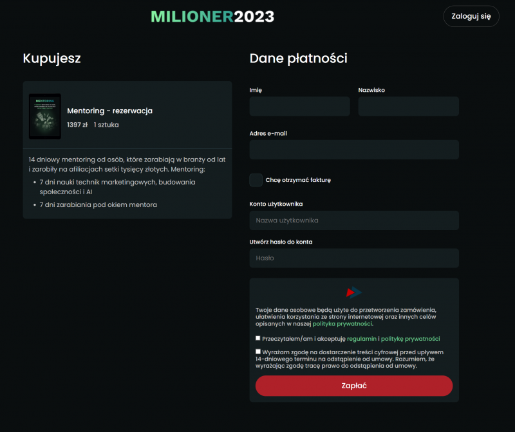
Task: Tick the Przeczytałem/am i akceptuję checkbox
Action: point(258,338)
